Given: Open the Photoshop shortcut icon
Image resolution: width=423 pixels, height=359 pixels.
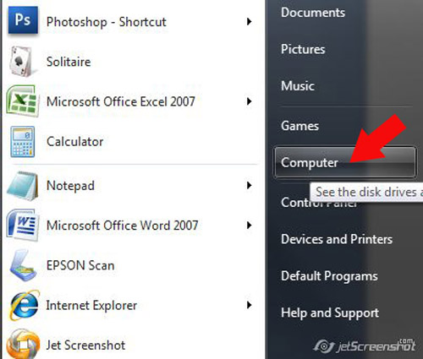Looking at the screenshot, I should pyautogui.click(x=23, y=20).
